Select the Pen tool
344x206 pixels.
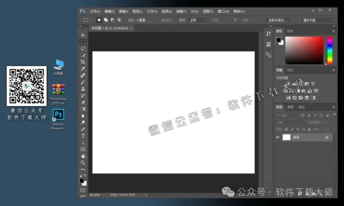click(x=83, y=129)
